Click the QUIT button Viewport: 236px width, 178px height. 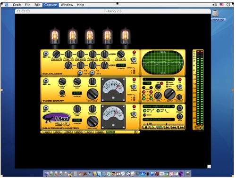pos(47,132)
